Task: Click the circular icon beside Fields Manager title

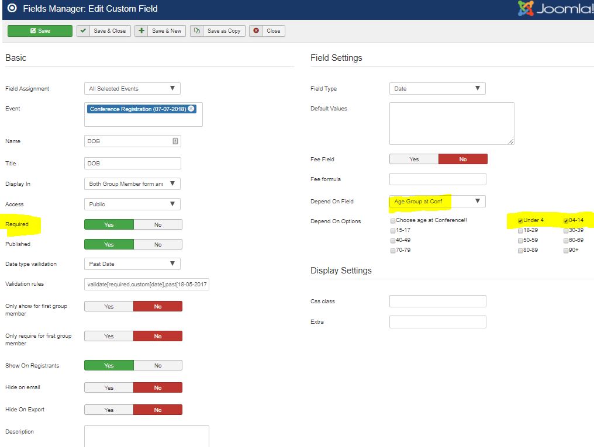Action: (x=12, y=9)
